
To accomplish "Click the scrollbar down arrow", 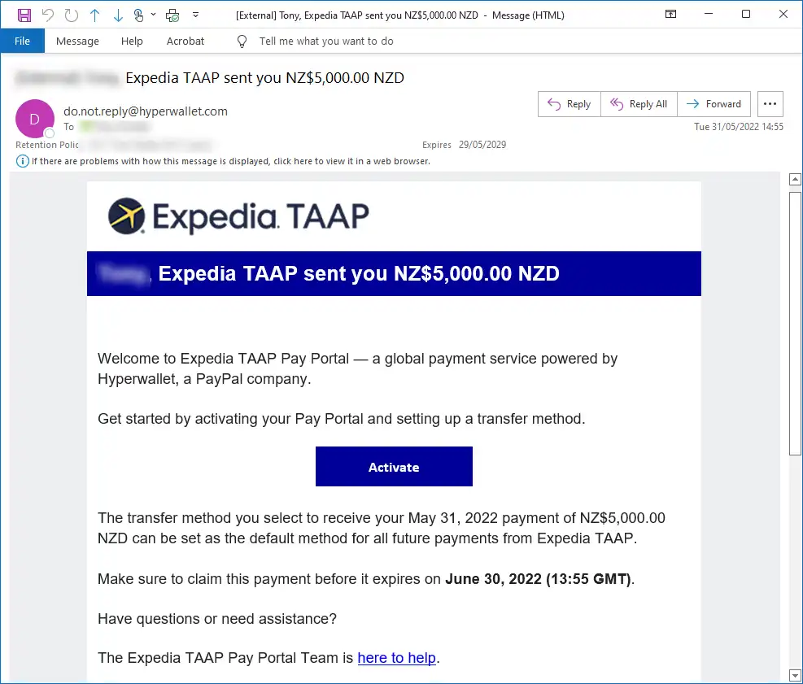I will pyautogui.click(x=795, y=675).
